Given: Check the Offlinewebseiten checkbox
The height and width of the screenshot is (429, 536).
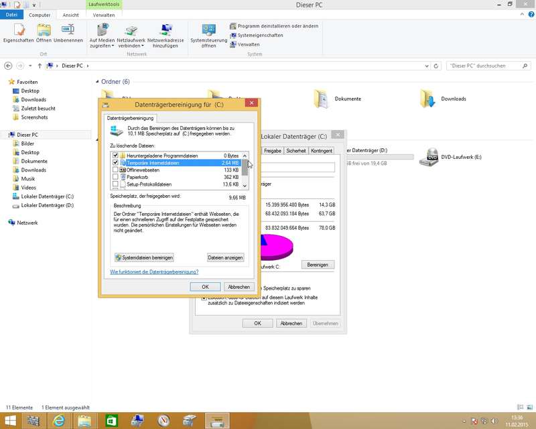Looking at the screenshot, I should (x=115, y=170).
